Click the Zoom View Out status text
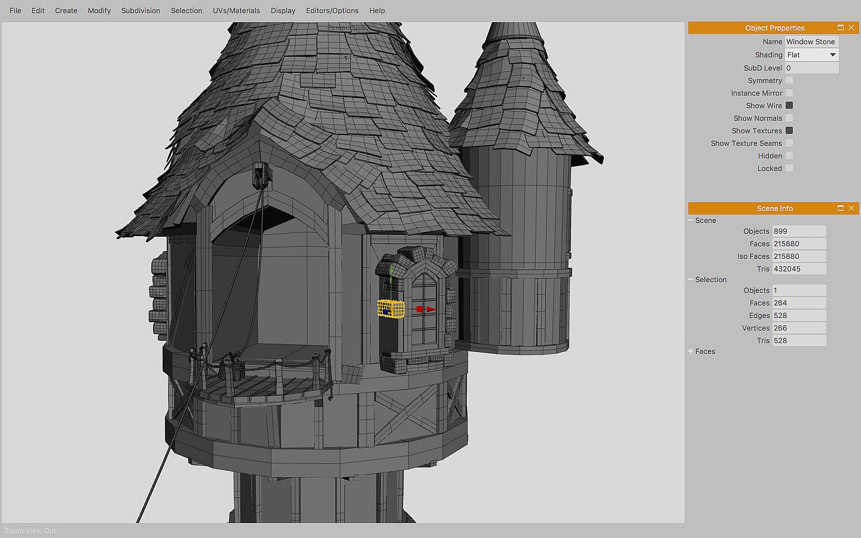 [x=30, y=531]
